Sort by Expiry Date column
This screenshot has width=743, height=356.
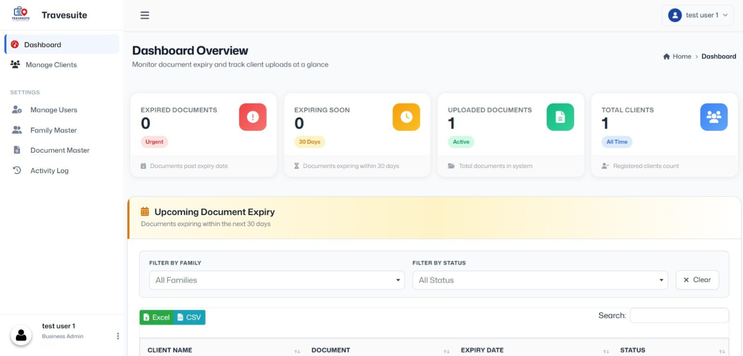(x=534, y=350)
